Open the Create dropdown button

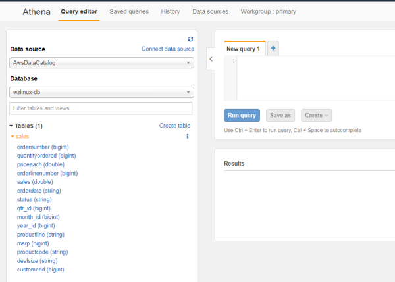[316, 116]
